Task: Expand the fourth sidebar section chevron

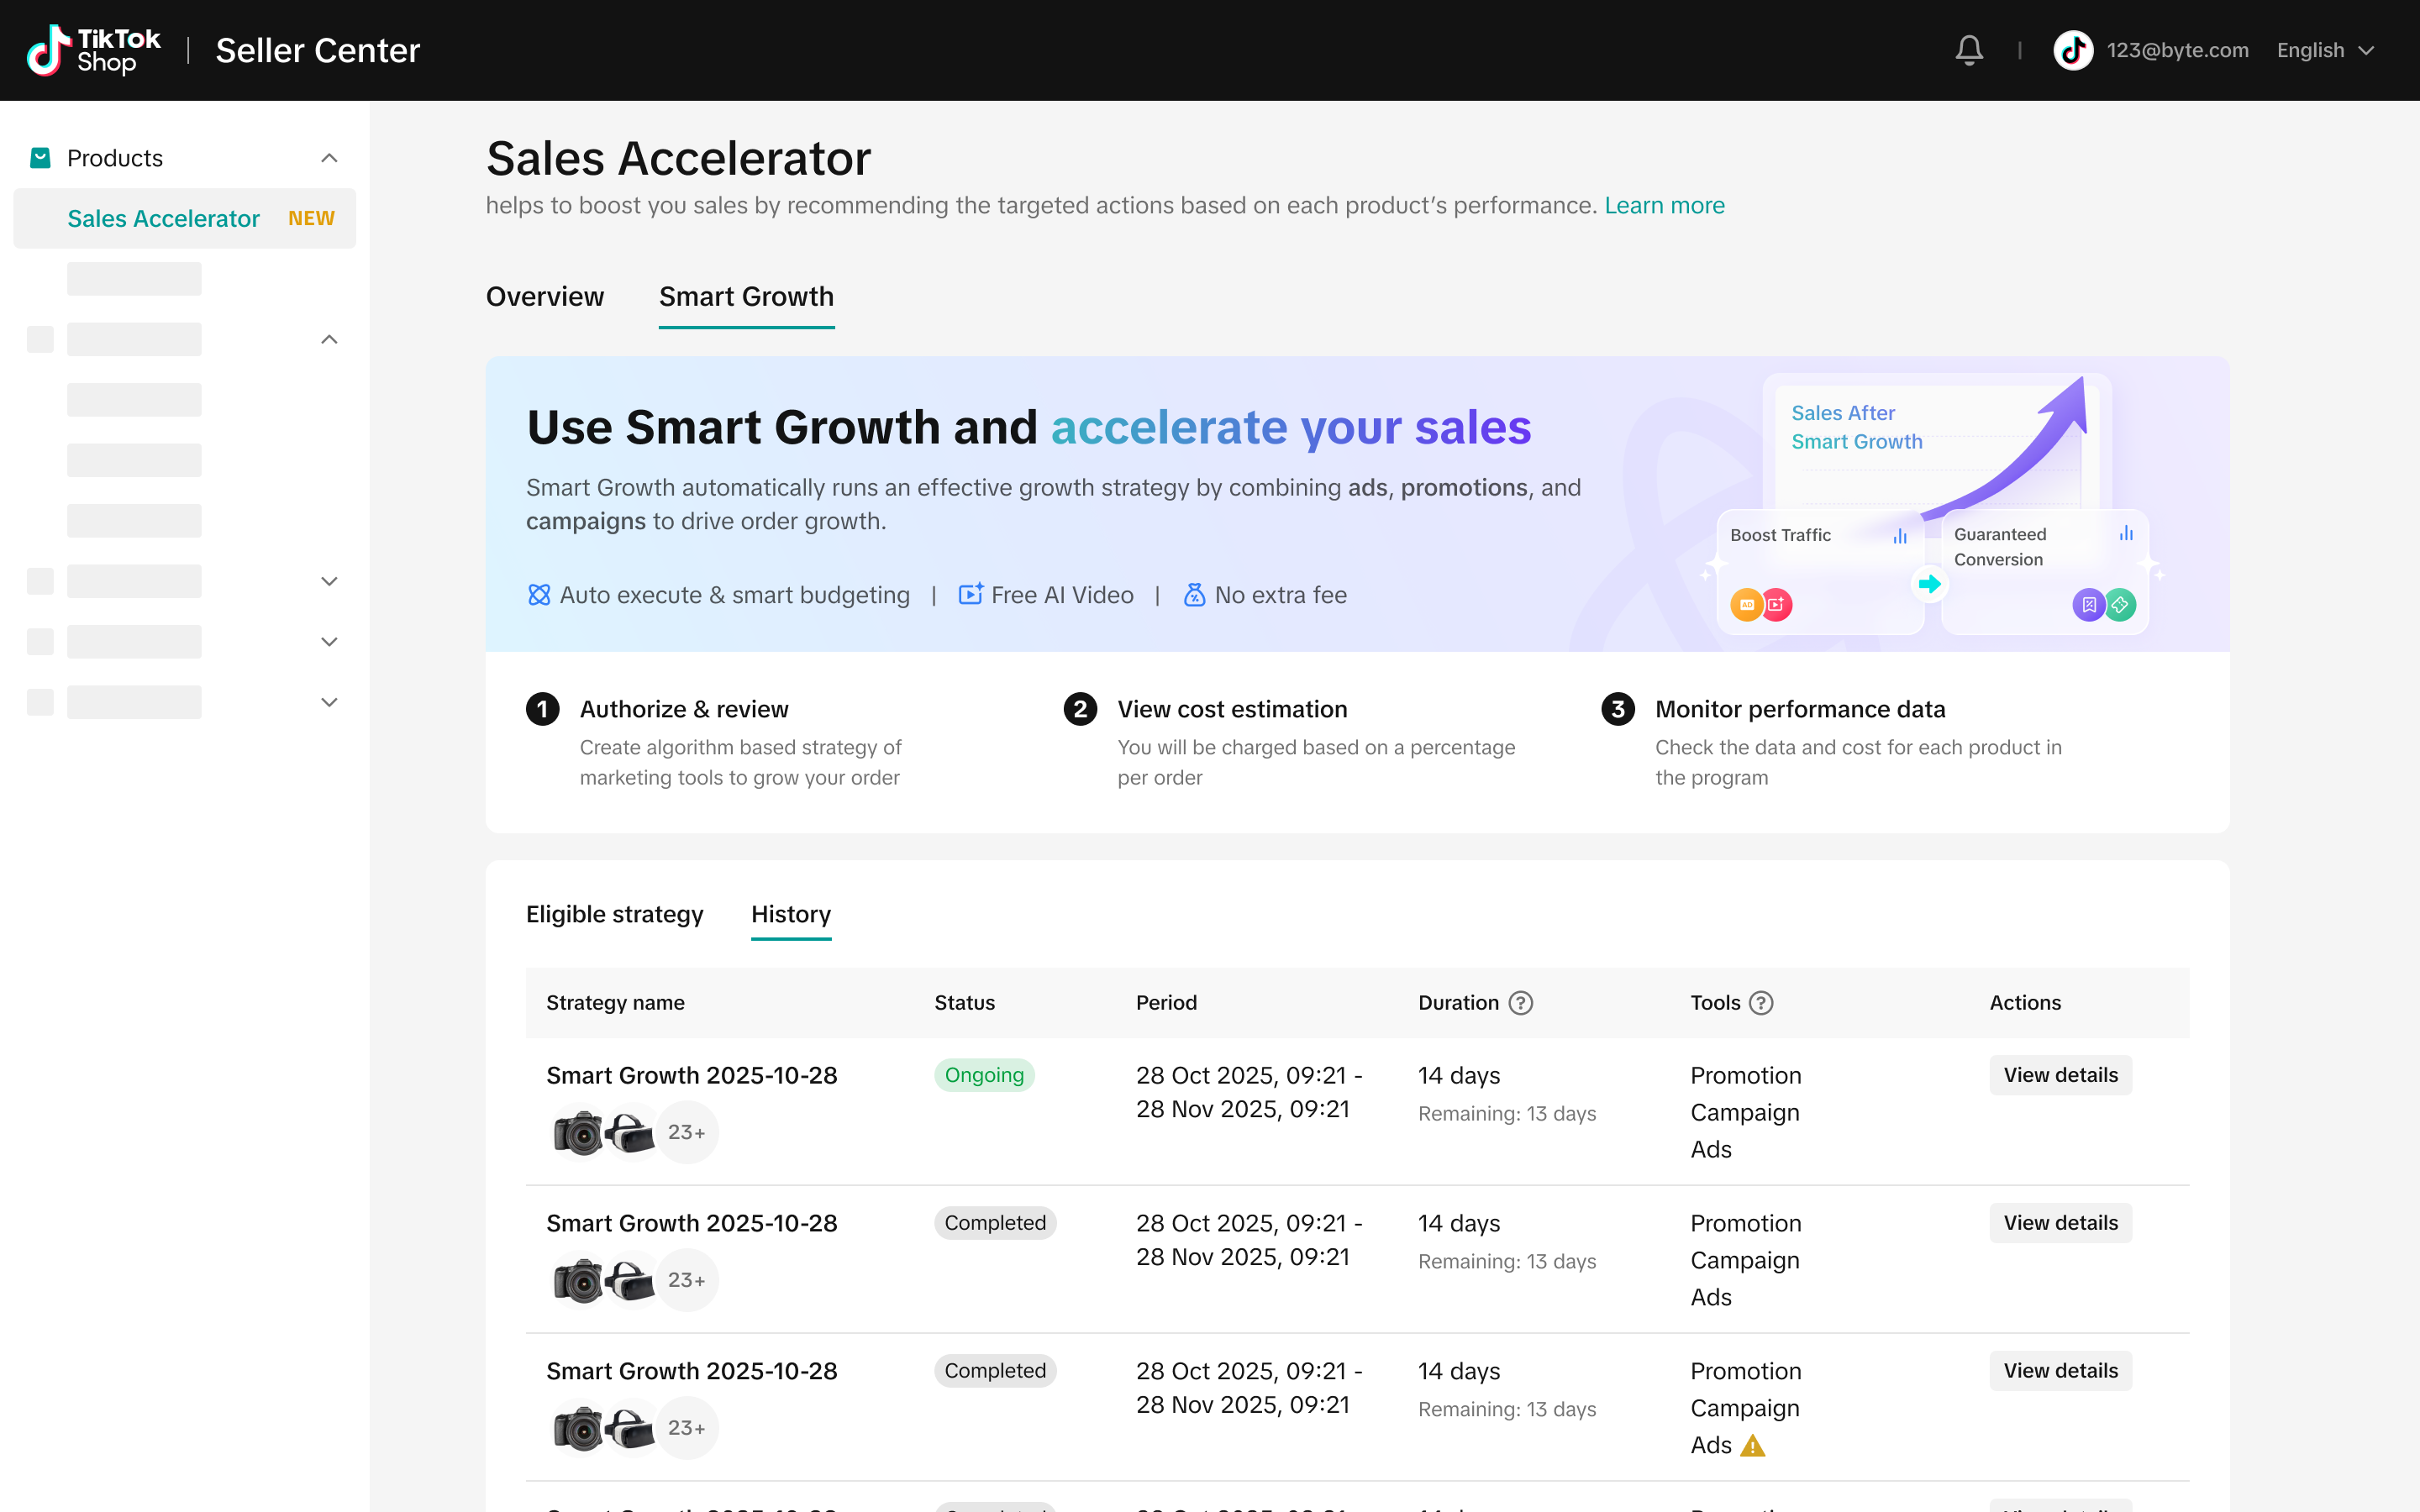Action: pos(329,641)
